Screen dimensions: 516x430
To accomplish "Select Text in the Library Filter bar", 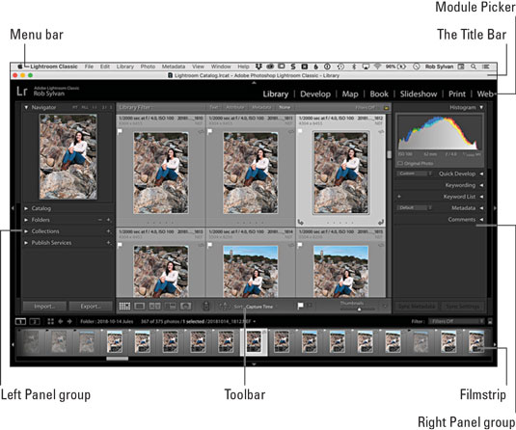I will tap(213, 107).
